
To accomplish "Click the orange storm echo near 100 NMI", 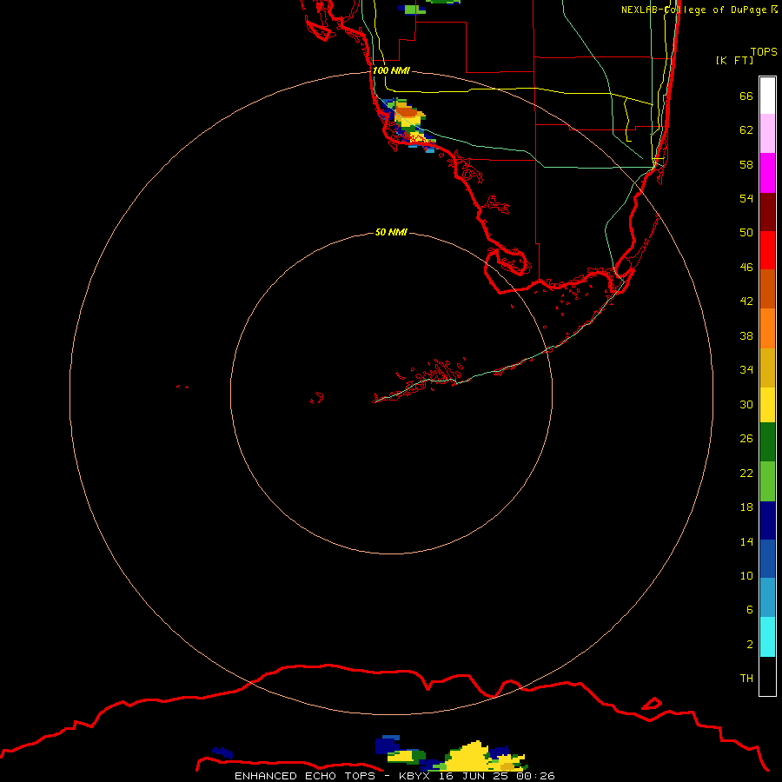I will tap(407, 112).
